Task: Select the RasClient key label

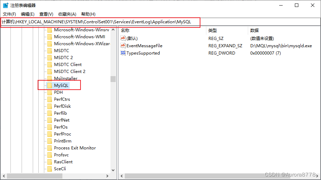Action: click(63, 162)
